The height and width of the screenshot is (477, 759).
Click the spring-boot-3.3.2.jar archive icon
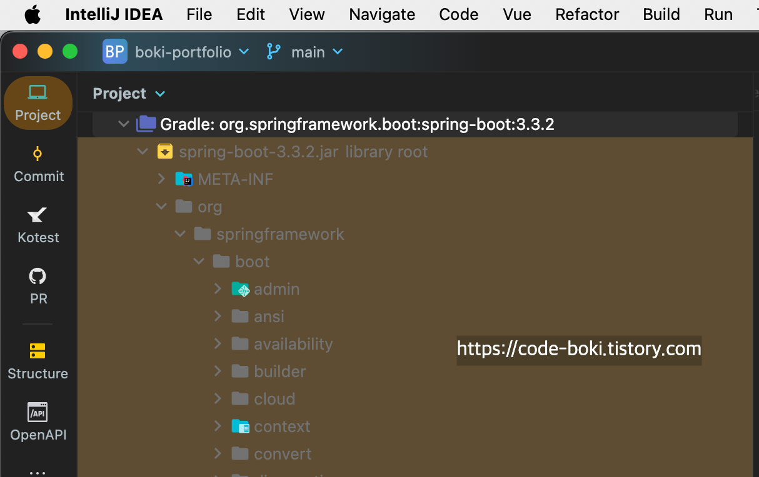(x=165, y=152)
